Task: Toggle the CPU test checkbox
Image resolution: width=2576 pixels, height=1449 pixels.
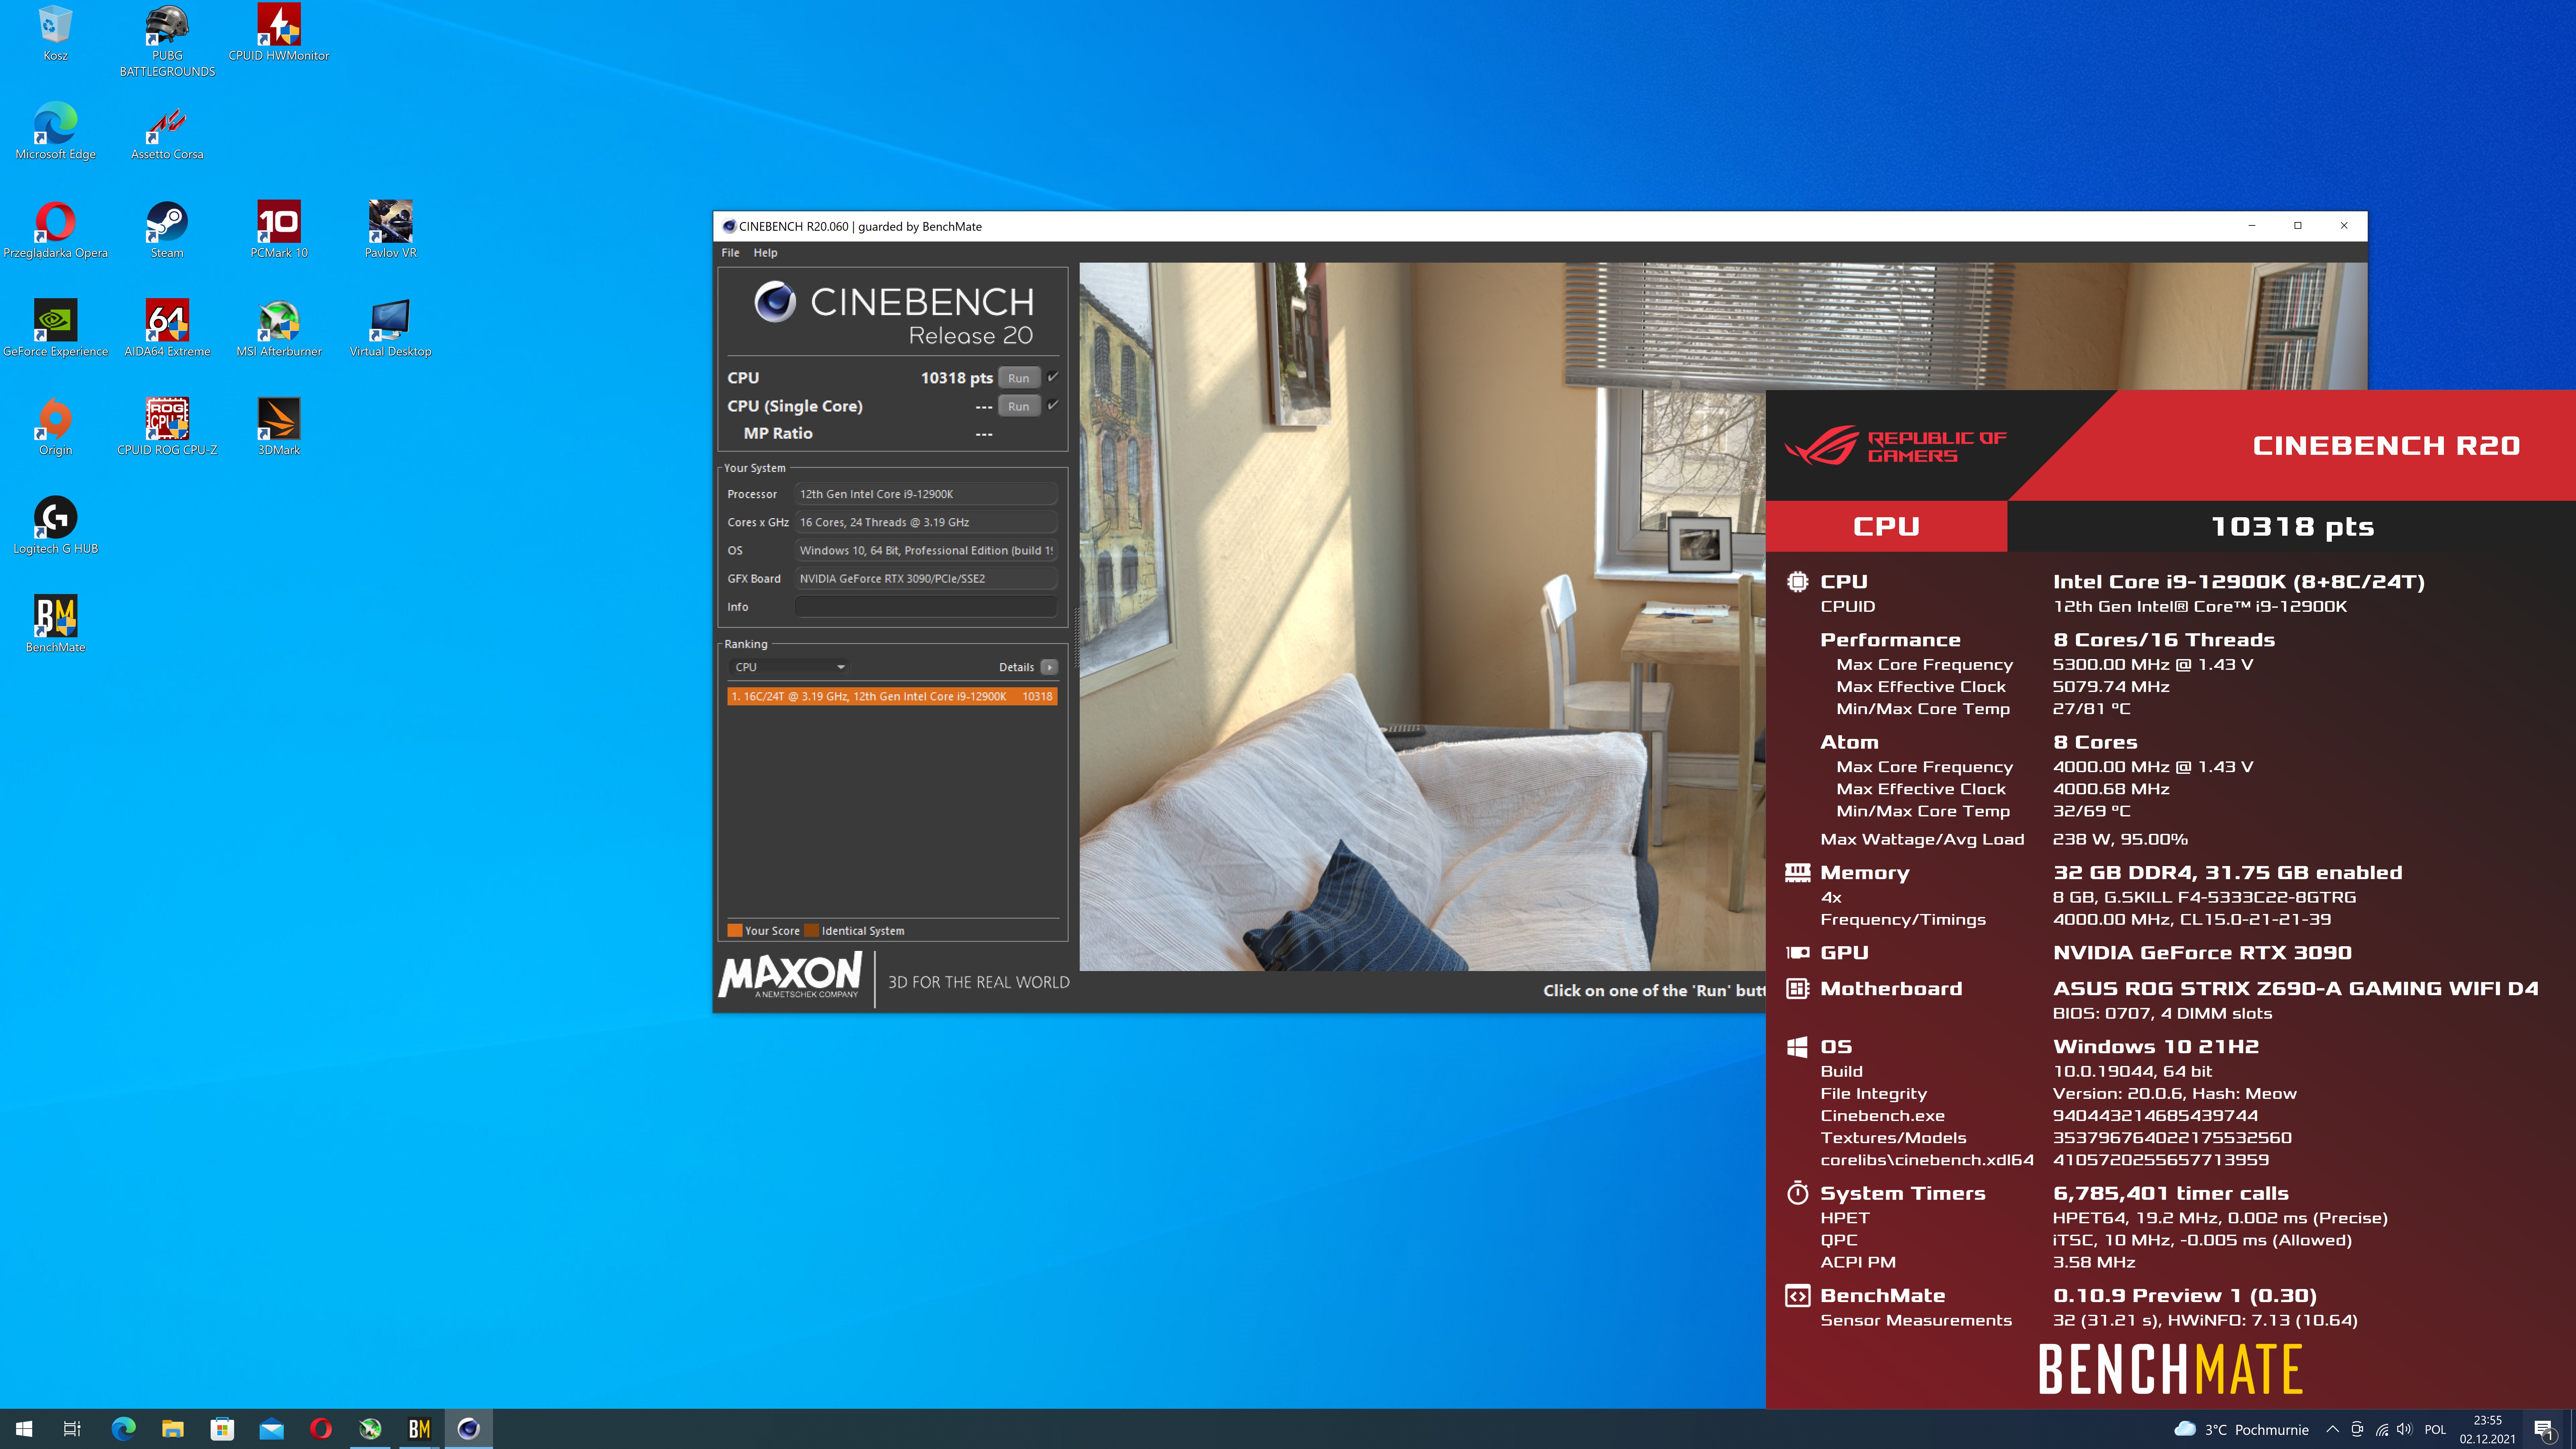Action: 1053,377
